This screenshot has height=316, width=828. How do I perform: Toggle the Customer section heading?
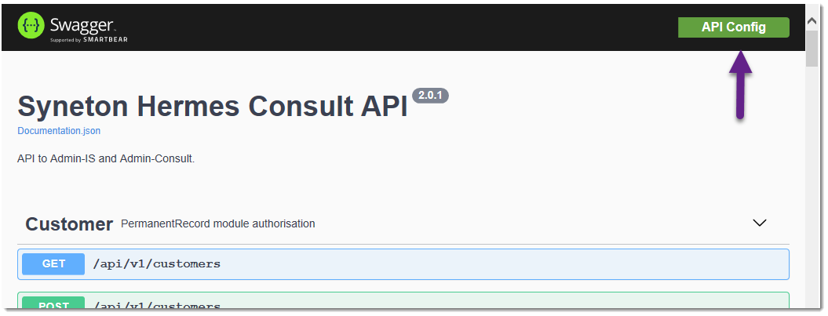[69, 224]
